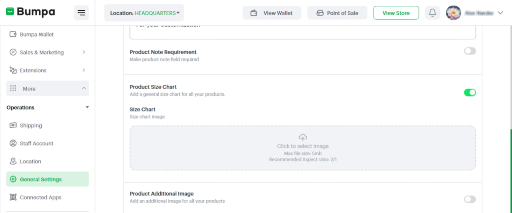Enable Product Additional Image
Screen dimensions: 512x213
click(x=469, y=199)
